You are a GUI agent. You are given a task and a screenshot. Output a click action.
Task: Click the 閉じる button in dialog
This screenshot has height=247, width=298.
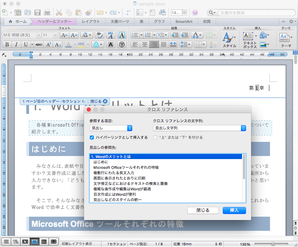[203, 210]
